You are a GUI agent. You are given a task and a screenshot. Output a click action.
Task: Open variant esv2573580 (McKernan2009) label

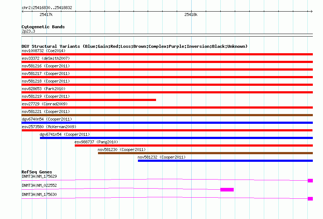(49, 127)
